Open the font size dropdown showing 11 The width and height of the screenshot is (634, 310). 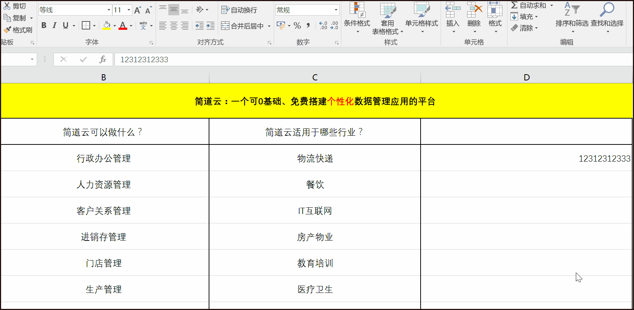point(129,10)
